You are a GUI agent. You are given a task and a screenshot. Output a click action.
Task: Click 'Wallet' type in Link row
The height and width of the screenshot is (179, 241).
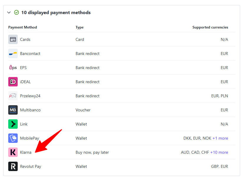81,124
